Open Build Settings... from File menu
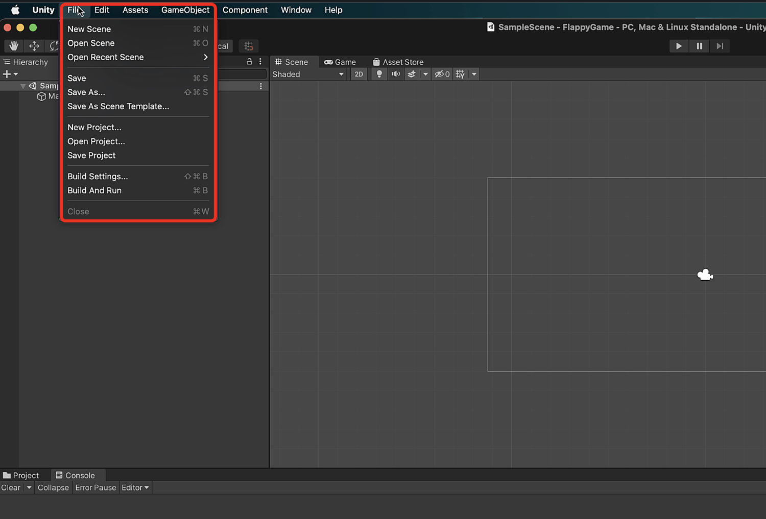This screenshot has height=519, width=766. [x=138, y=176]
